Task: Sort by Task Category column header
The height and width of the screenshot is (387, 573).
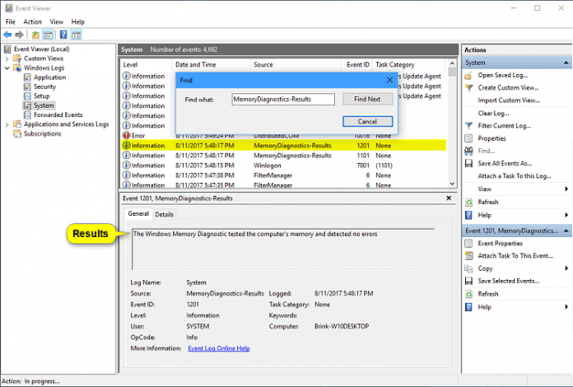Action: click(x=409, y=65)
